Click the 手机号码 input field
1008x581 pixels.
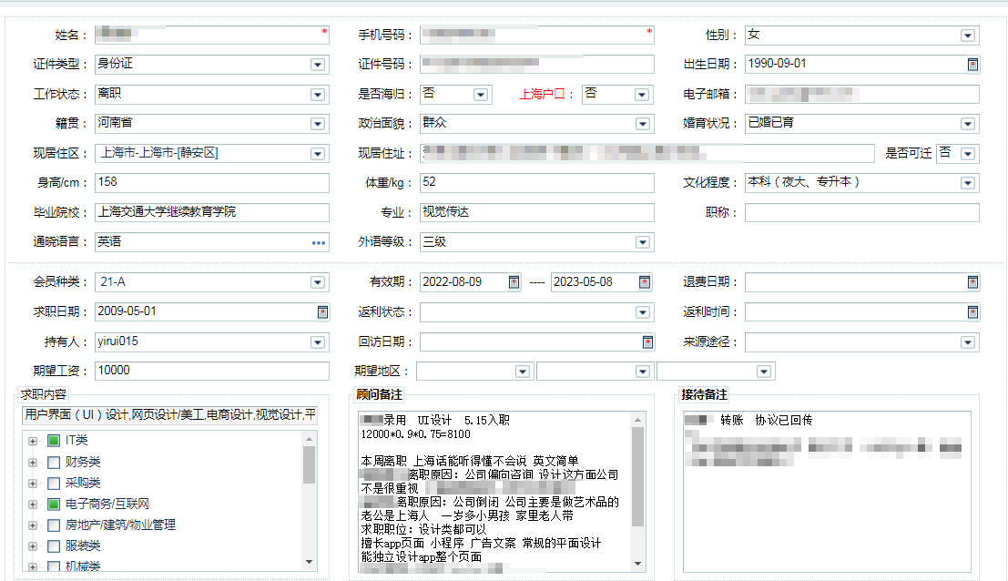[537, 35]
